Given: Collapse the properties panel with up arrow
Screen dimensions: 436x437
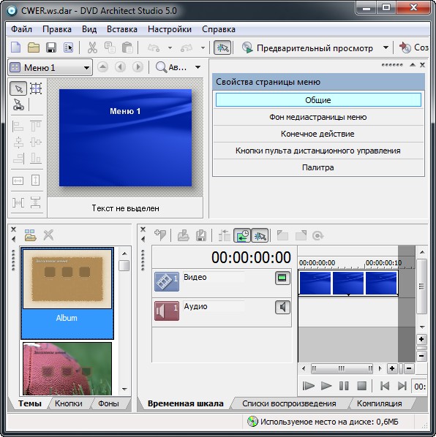Looking at the screenshot, I should click(x=413, y=64).
